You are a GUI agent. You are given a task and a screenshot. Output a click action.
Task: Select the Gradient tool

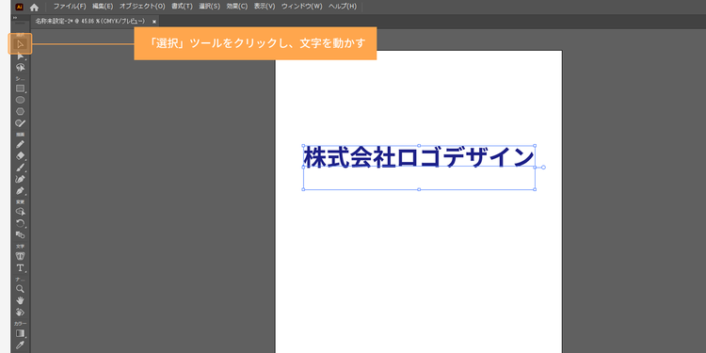21,333
